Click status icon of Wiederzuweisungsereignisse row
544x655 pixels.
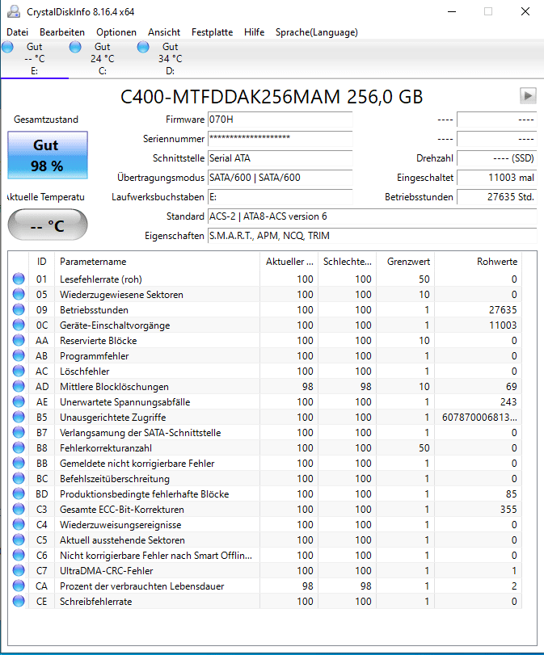click(19, 524)
